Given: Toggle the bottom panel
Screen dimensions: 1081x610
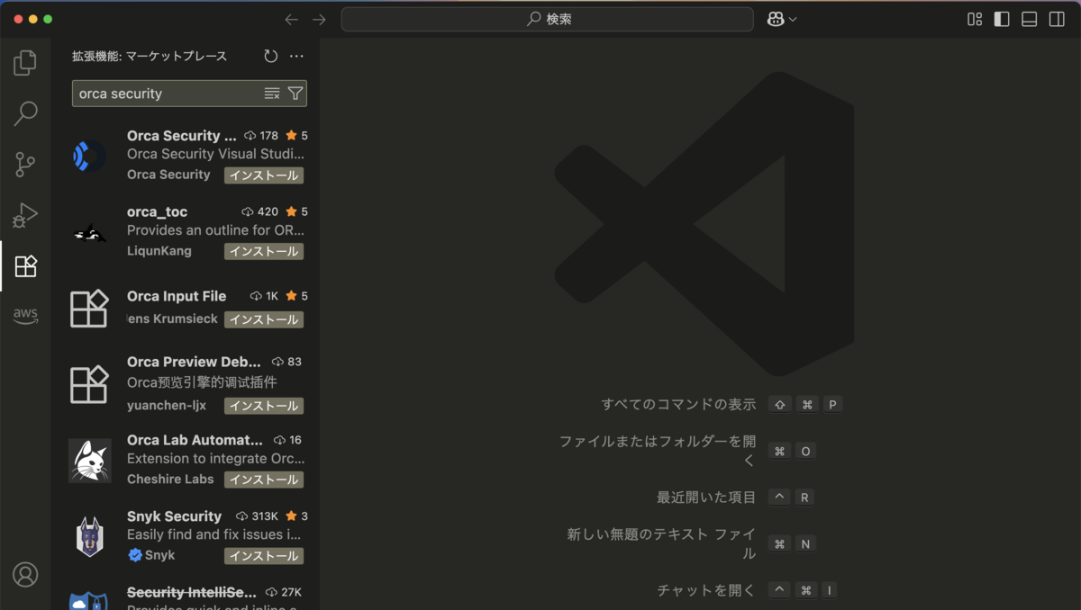Looking at the screenshot, I should [x=1030, y=19].
